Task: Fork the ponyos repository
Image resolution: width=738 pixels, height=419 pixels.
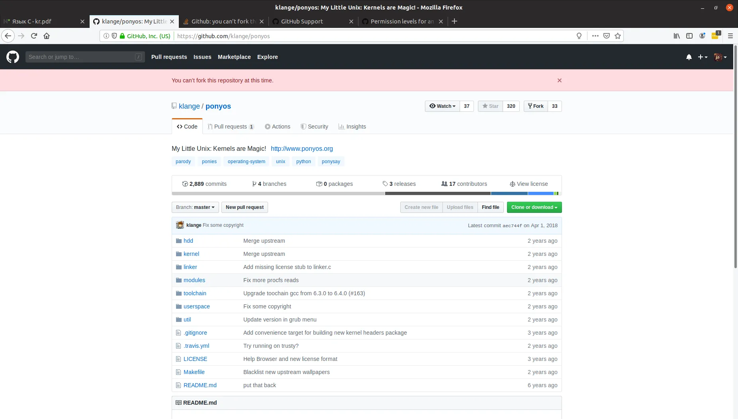Action: [x=536, y=106]
